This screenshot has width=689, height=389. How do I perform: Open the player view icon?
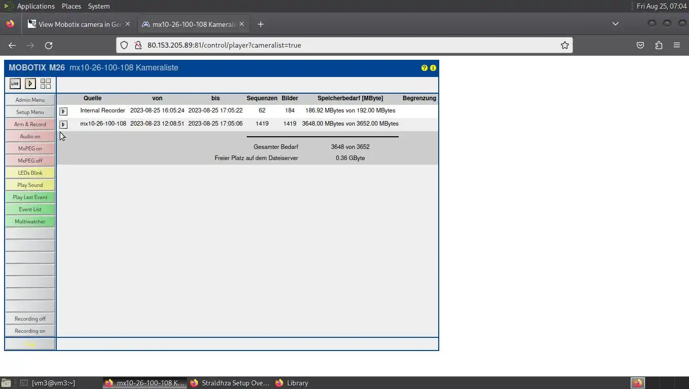[30, 84]
